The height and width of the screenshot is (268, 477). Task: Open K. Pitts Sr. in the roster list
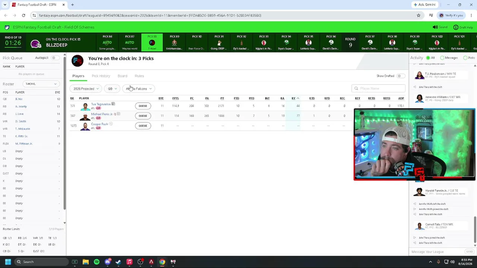[21, 136]
